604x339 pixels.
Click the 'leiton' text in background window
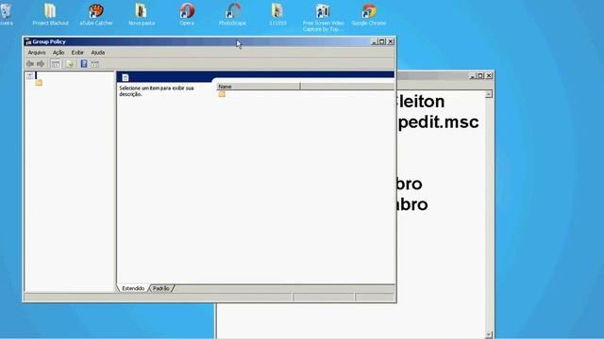pos(421,102)
